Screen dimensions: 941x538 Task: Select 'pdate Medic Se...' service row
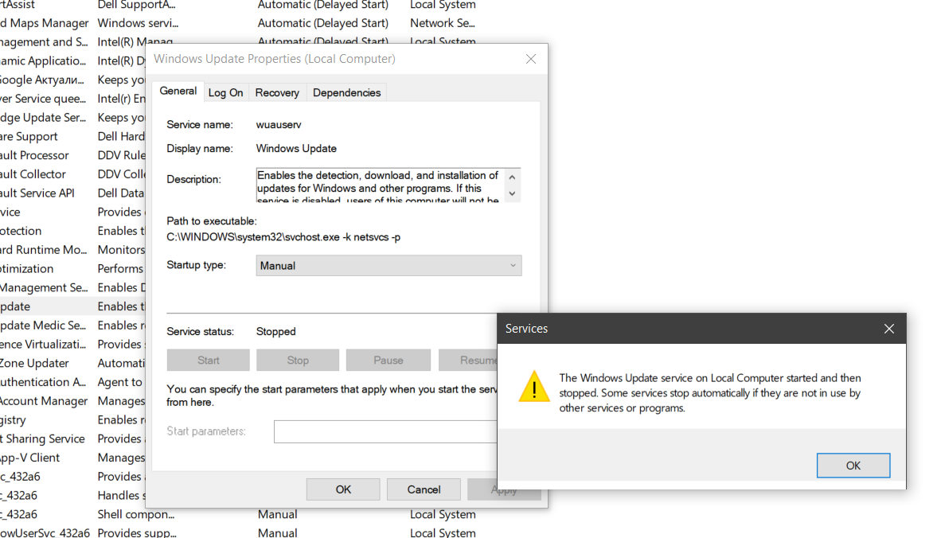click(43, 325)
